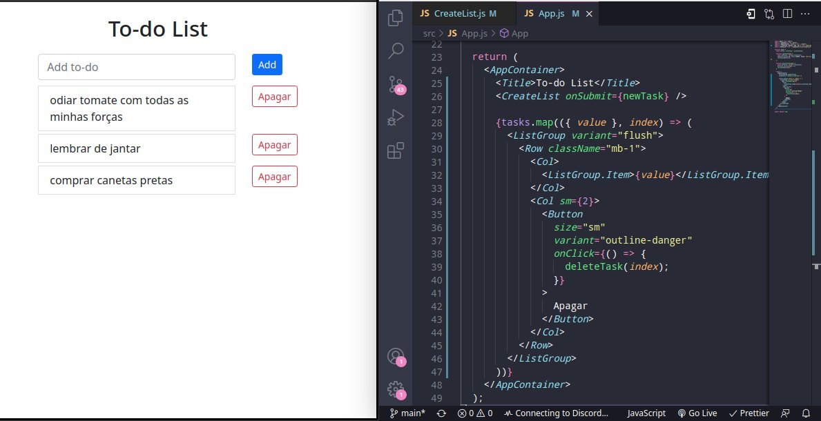Screen dimensions: 821x421
Task: Open the Explorer view in activity bar
Action: click(396, 18)
